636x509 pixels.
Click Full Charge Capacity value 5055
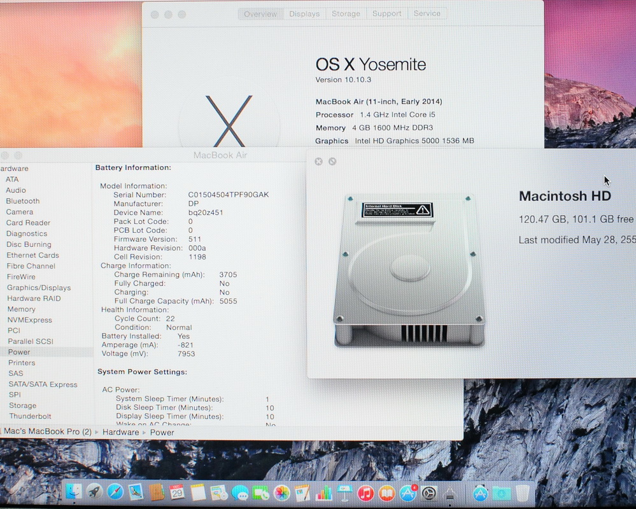(x=229, y=301)
